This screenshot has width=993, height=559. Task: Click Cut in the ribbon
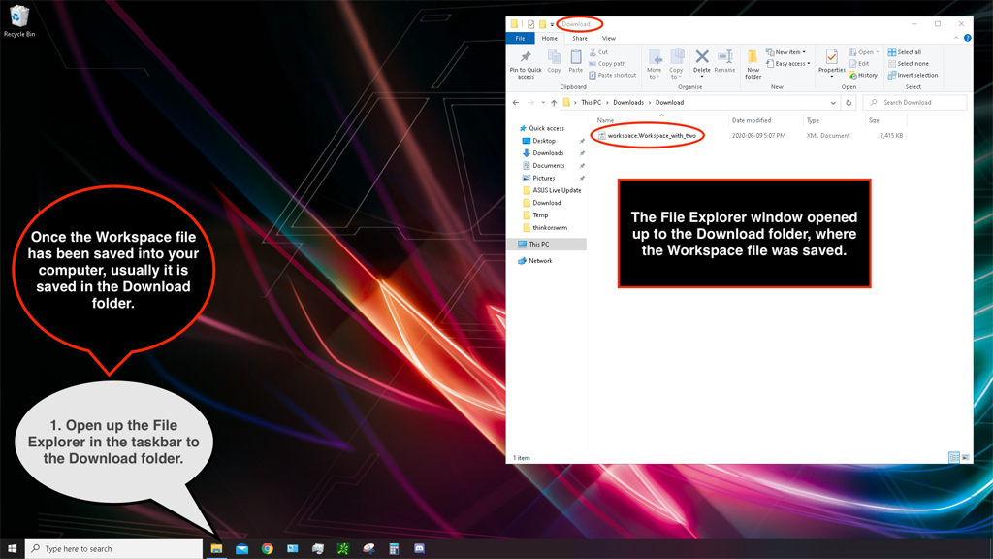[x=598, y=52]
